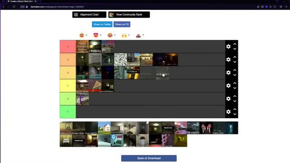Select the yellow room map thumbnail
The image size is (290, 163).
181,141
